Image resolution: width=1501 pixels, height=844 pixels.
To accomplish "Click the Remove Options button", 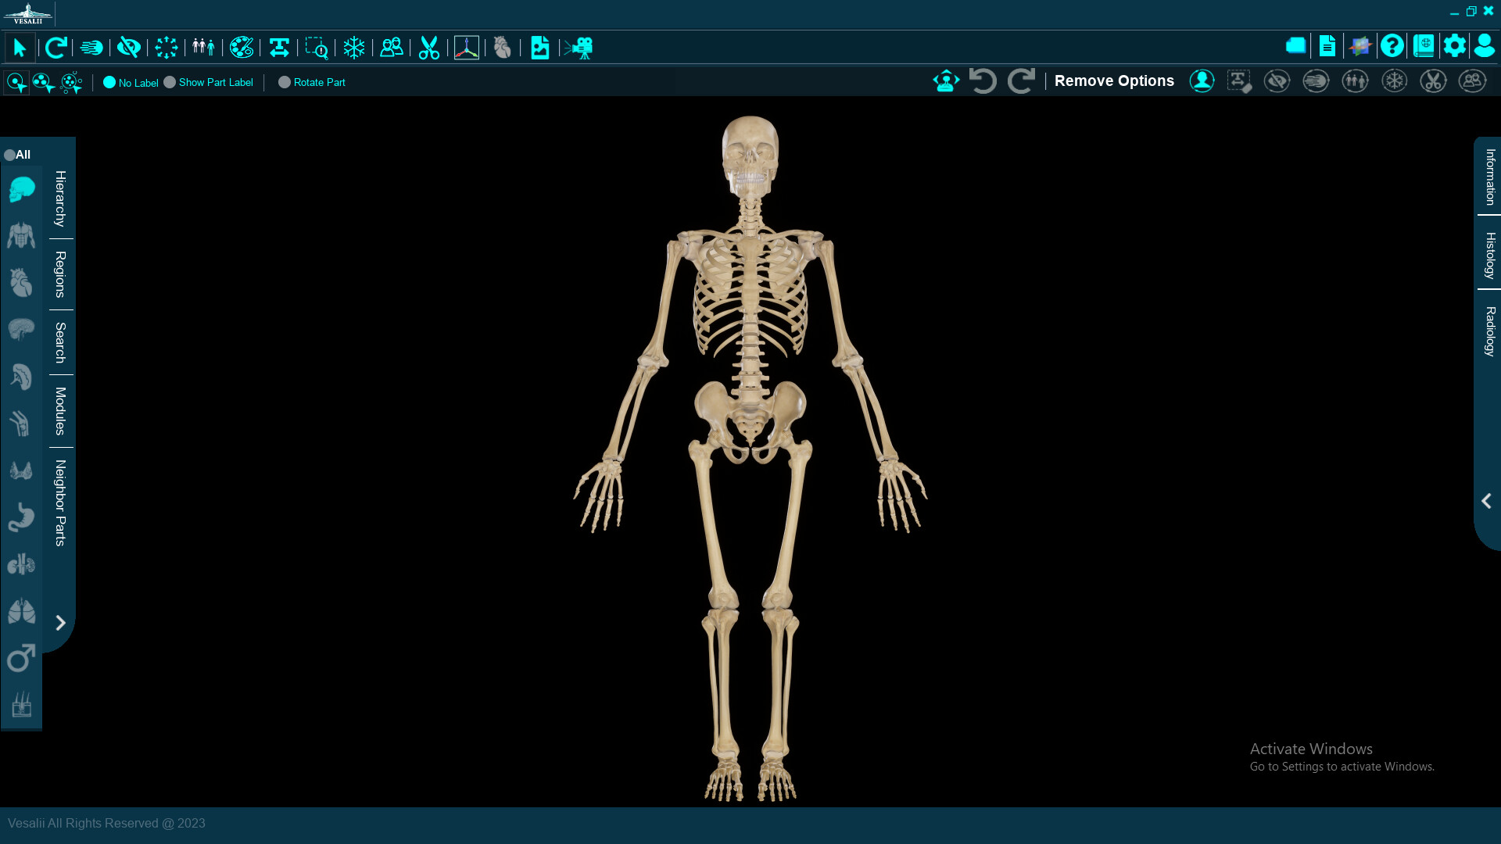I will pos(1113,80).
